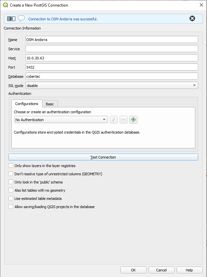Dismiss the connection success message

[192, 19]
